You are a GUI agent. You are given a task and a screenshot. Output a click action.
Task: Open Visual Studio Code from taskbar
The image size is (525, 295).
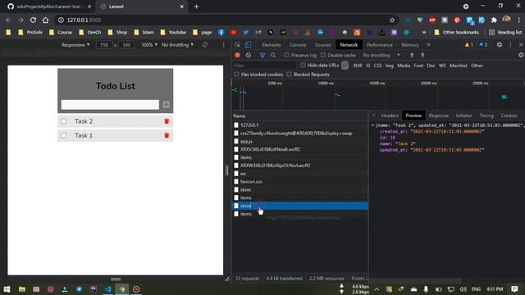[x=107, y=289]
